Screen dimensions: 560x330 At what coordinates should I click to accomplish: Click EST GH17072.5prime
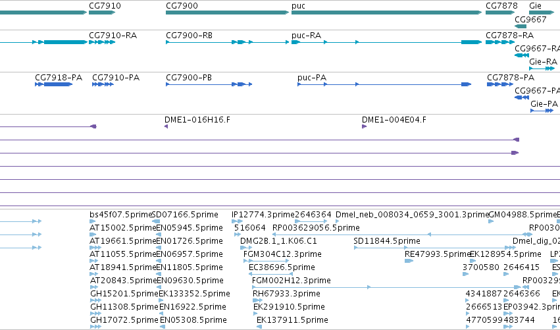[x=124, y=320]
